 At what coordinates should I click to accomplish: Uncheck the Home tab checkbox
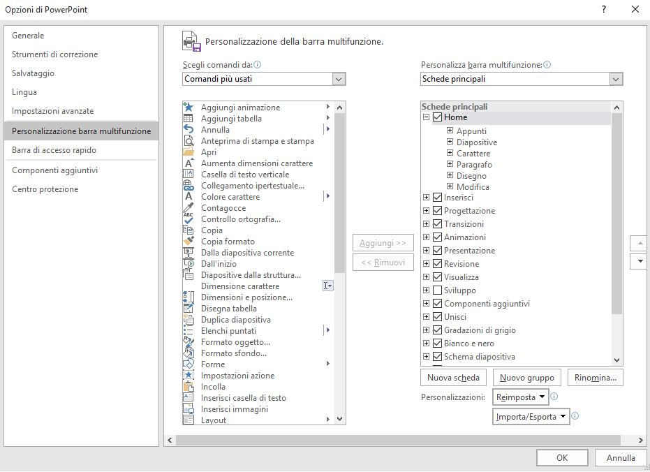click(x=437, y=117)
